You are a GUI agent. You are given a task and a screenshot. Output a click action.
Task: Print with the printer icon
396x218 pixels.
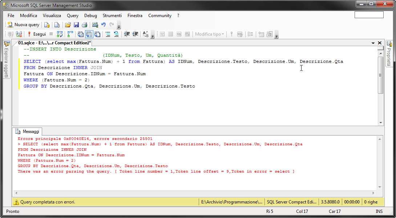tap(85, 25)
